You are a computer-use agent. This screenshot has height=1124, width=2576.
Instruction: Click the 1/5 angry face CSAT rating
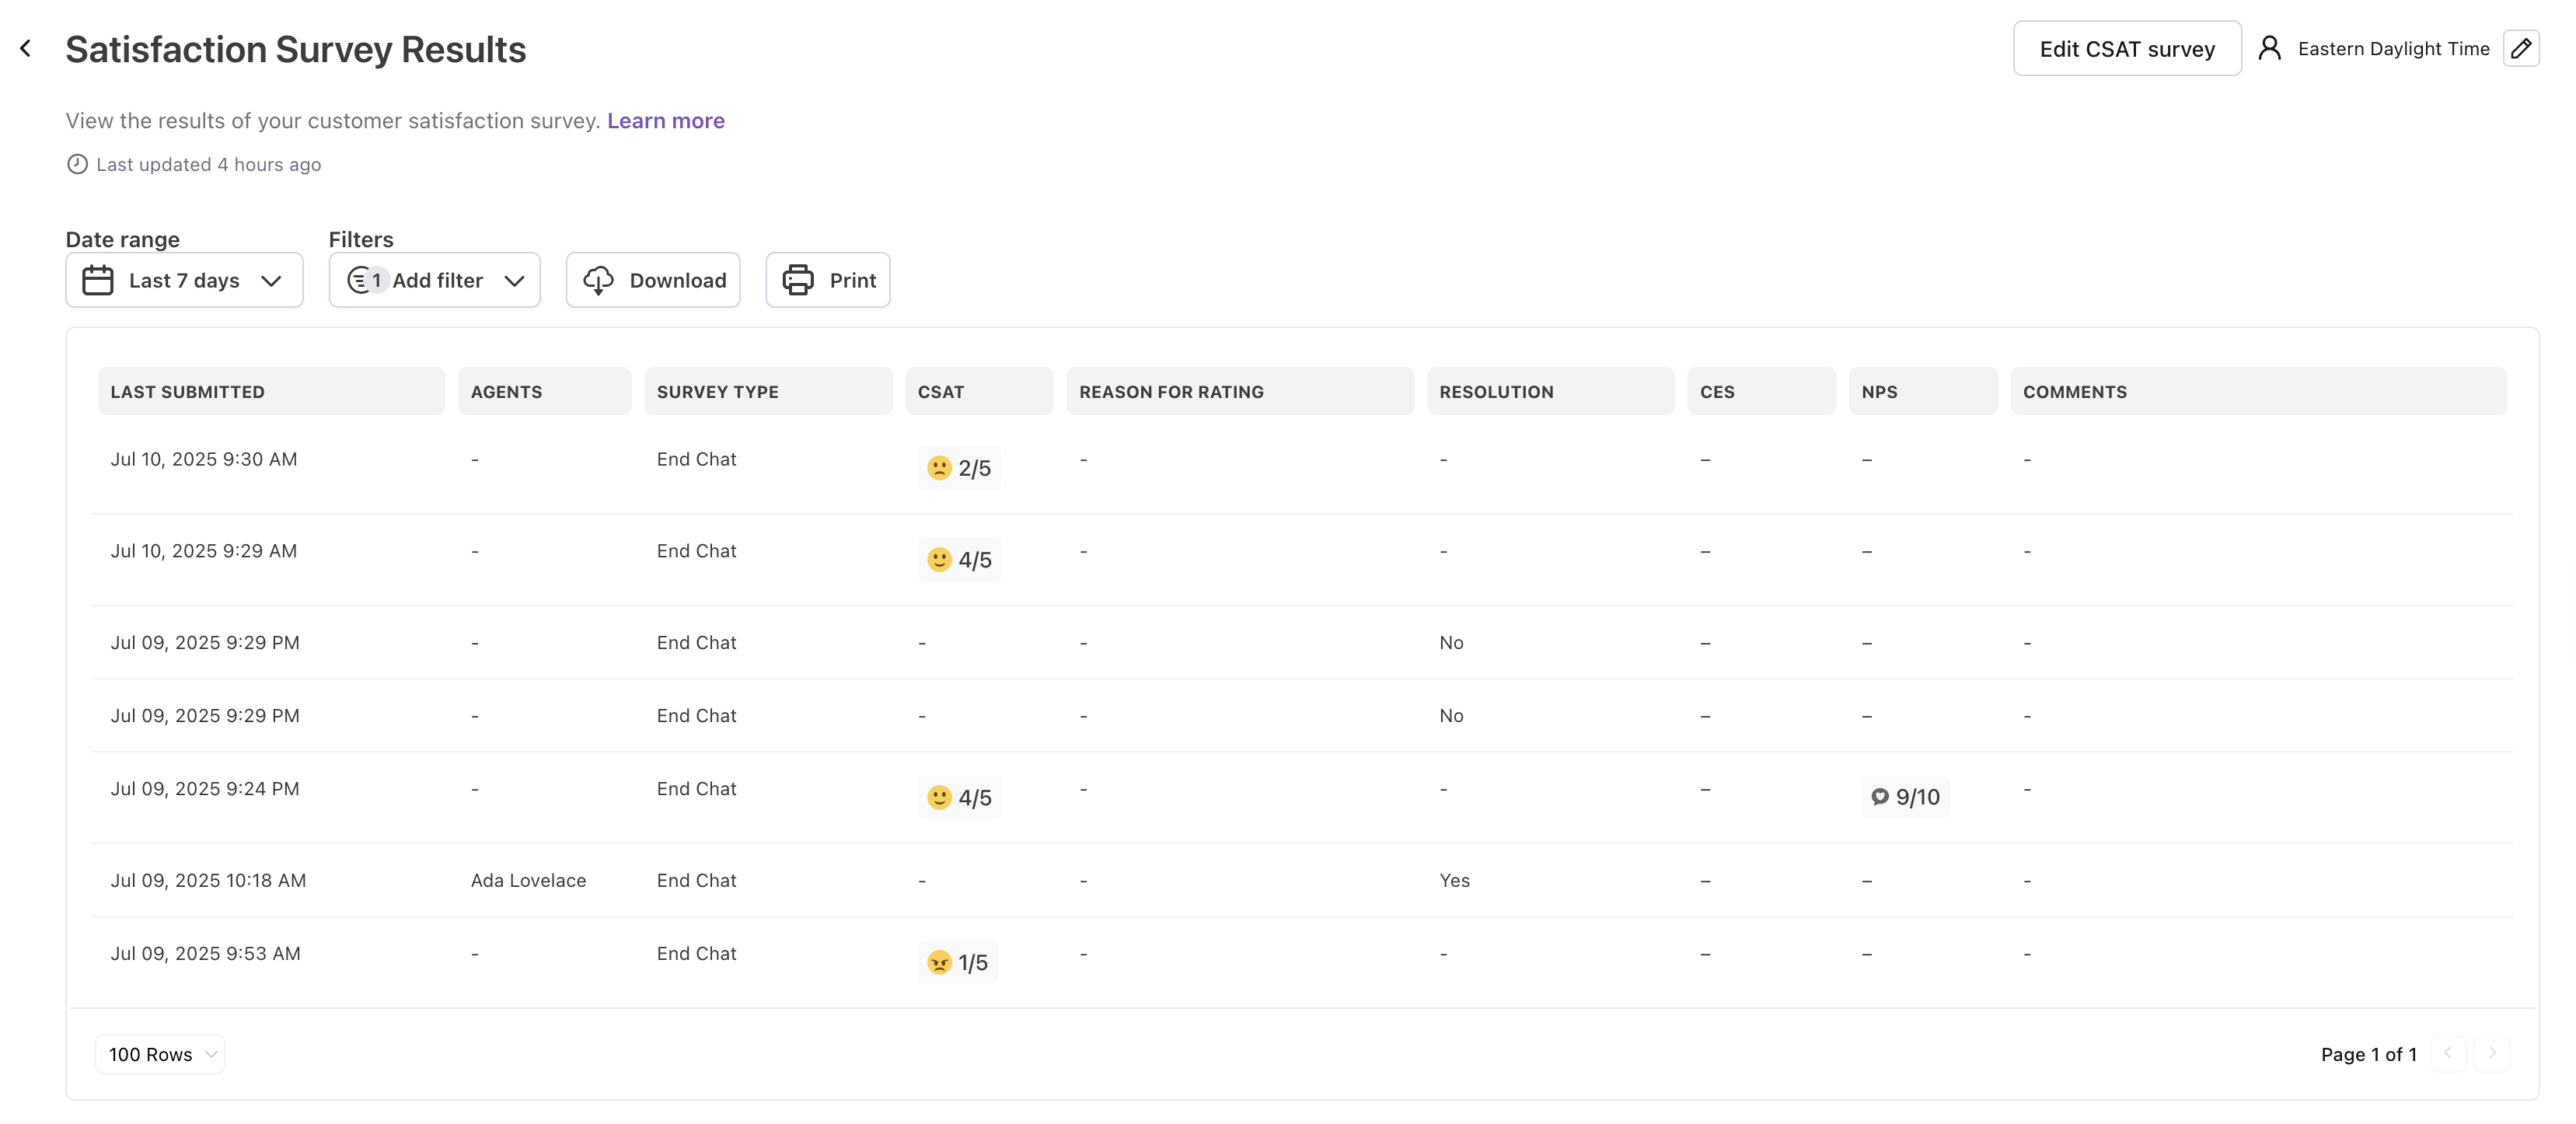coord(957,962)
